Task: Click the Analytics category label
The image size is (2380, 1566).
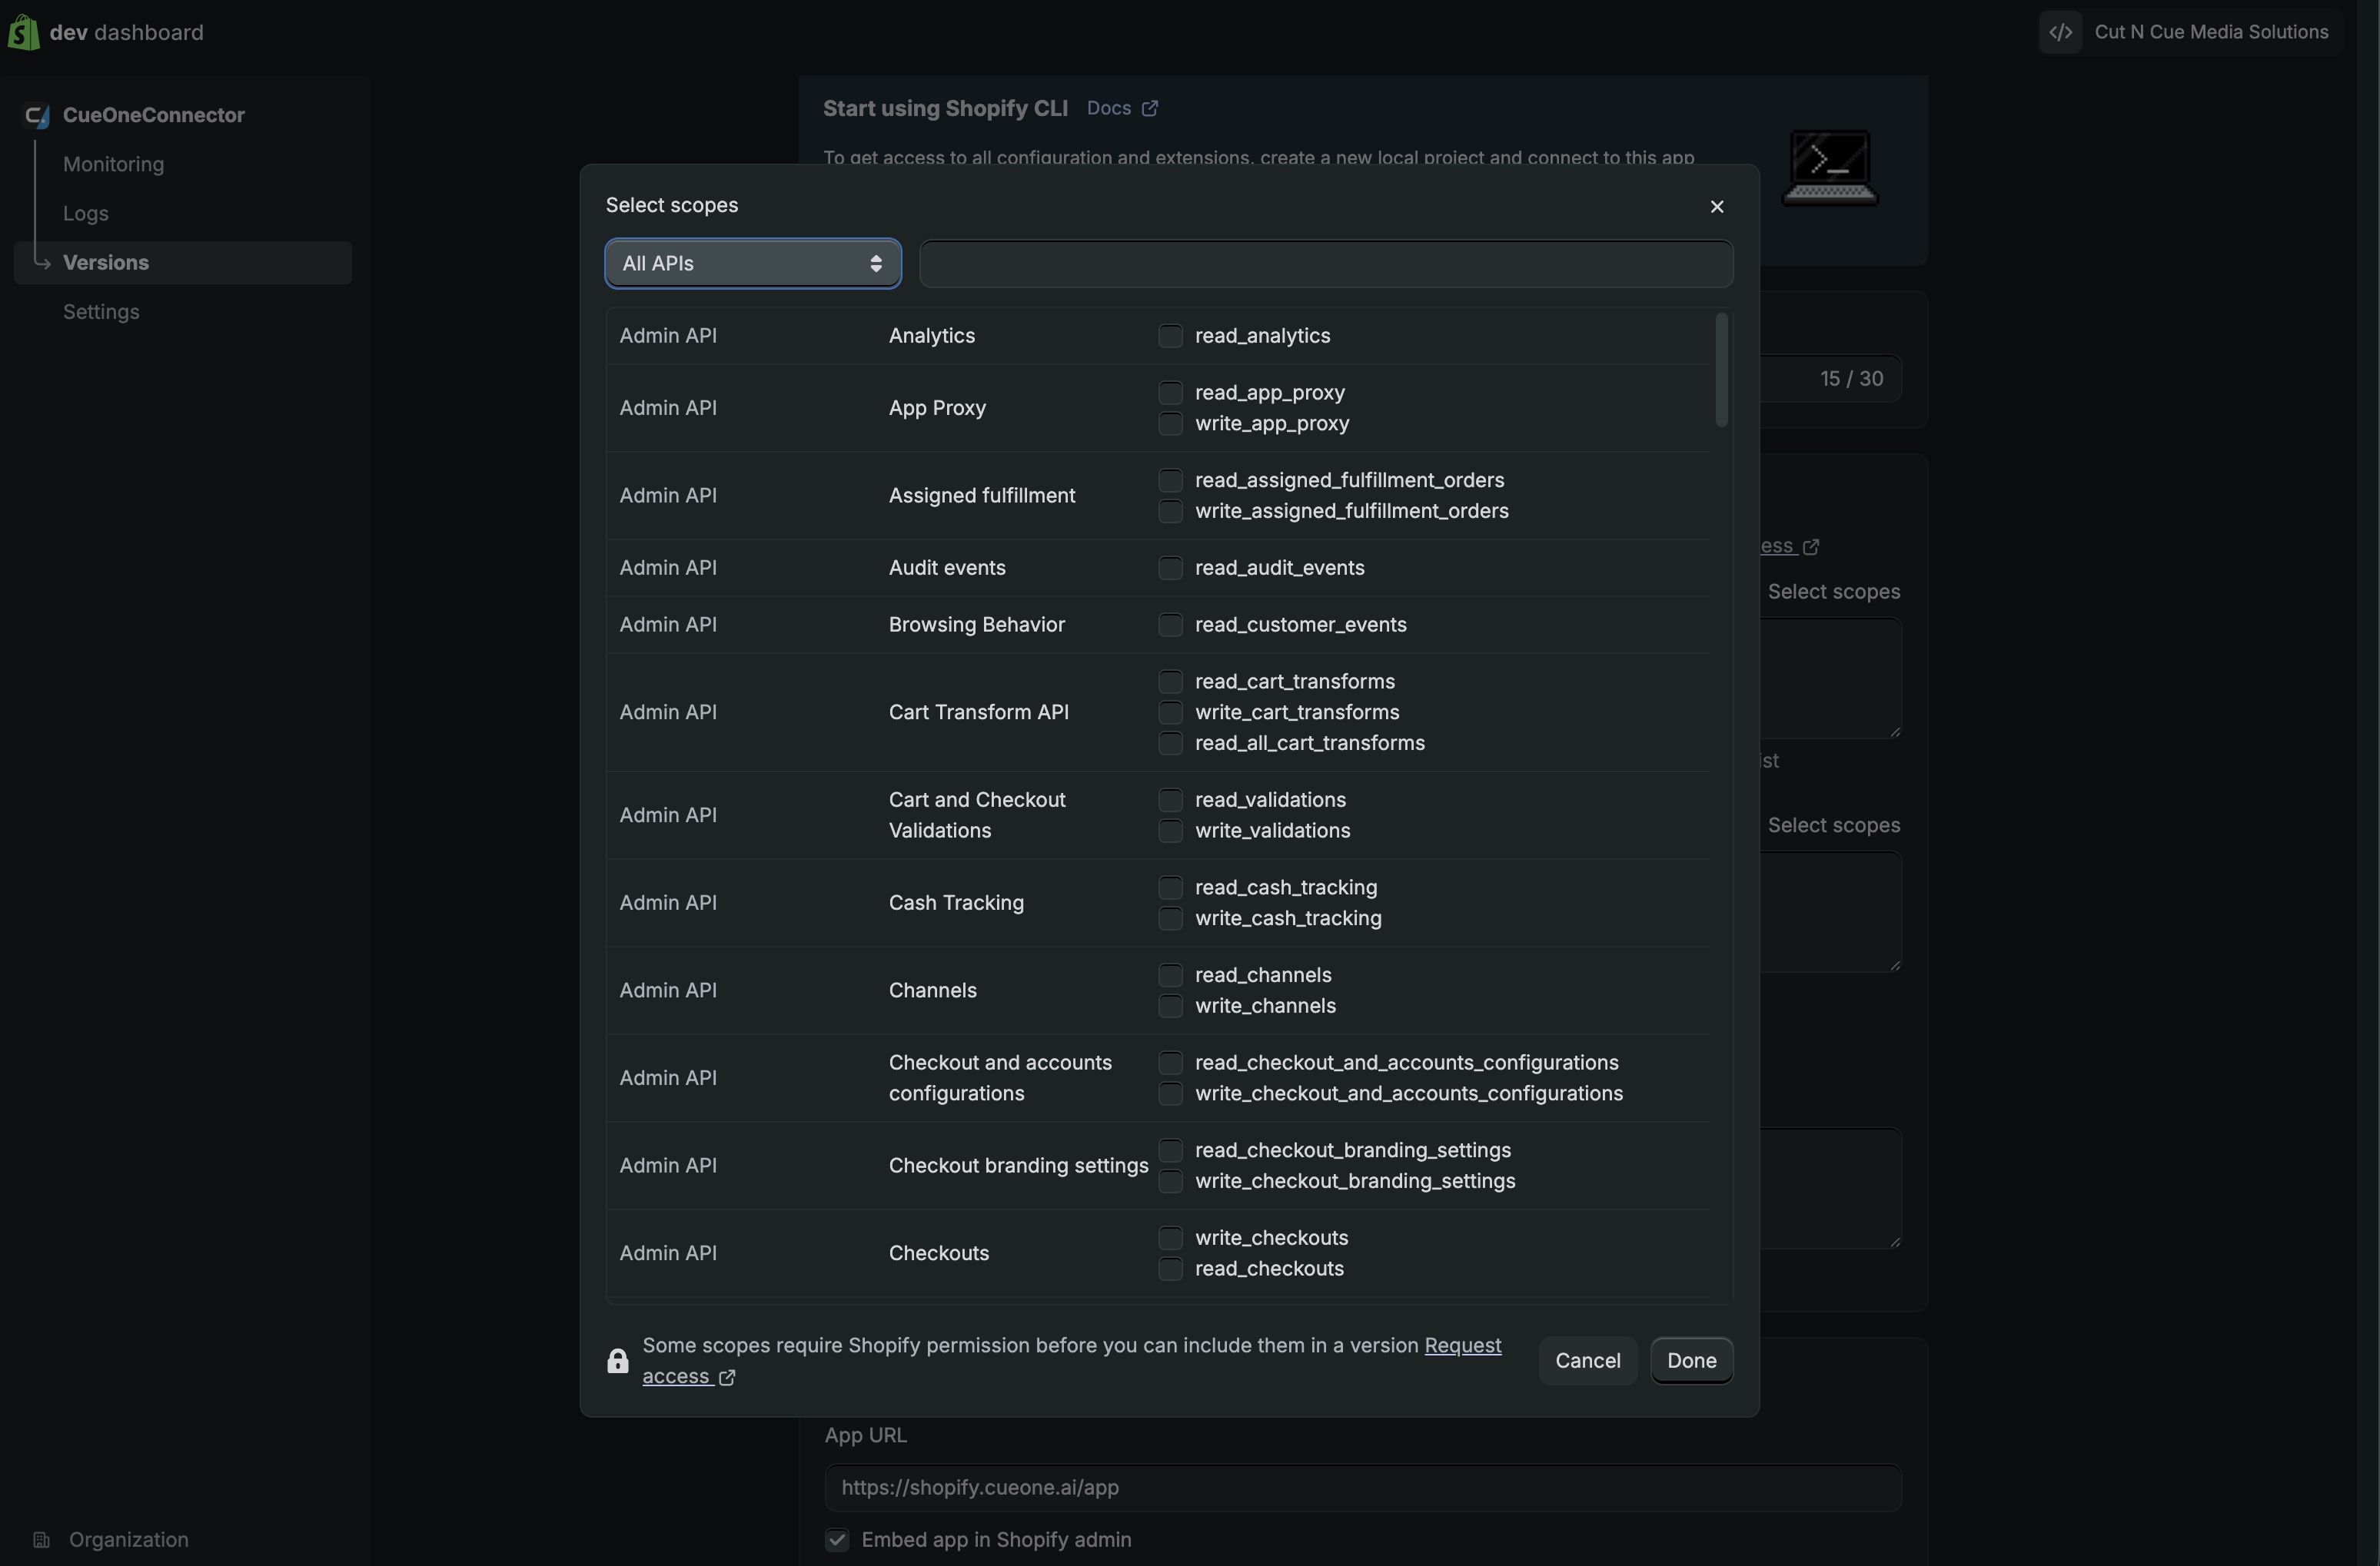Action: 932,336
